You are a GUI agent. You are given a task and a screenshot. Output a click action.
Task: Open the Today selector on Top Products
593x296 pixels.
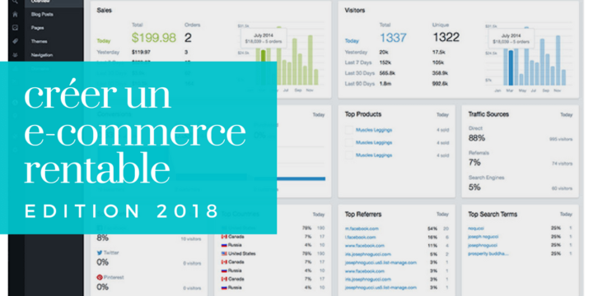coord(442,114)
